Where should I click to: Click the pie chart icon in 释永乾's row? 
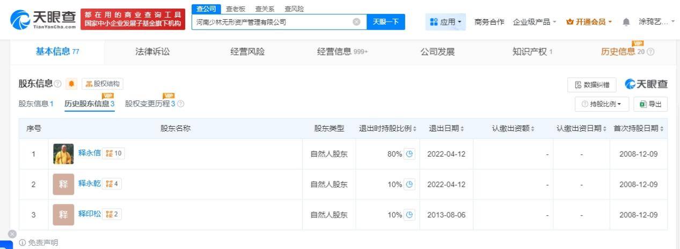tap(410, 184)
